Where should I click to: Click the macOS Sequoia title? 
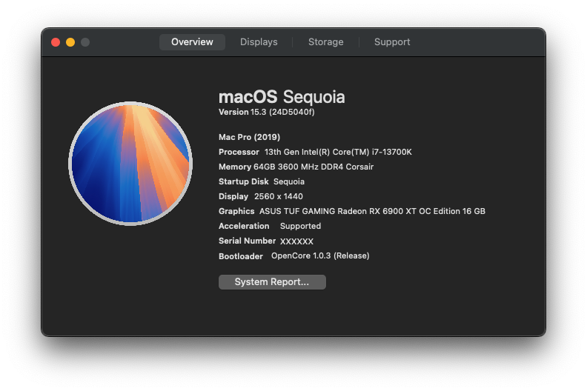[282, 97]
